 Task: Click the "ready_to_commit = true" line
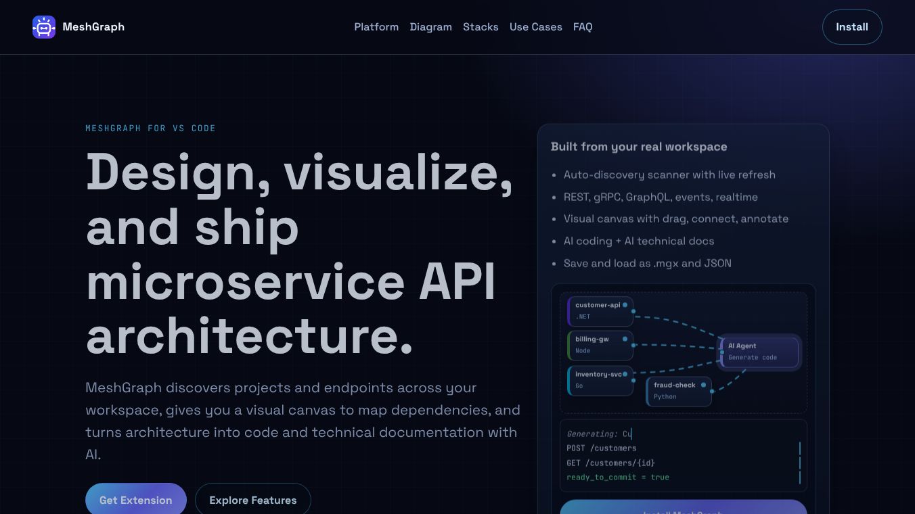618,477
